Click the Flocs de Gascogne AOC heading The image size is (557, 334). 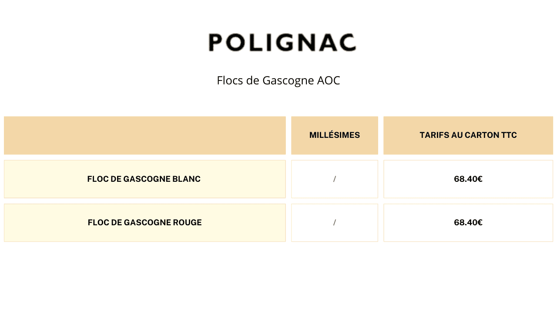278,80
